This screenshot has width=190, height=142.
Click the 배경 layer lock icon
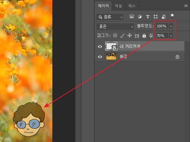[177, 57]
